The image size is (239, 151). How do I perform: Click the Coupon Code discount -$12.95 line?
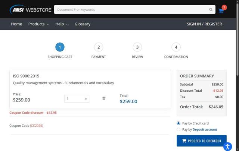point(33,113)
